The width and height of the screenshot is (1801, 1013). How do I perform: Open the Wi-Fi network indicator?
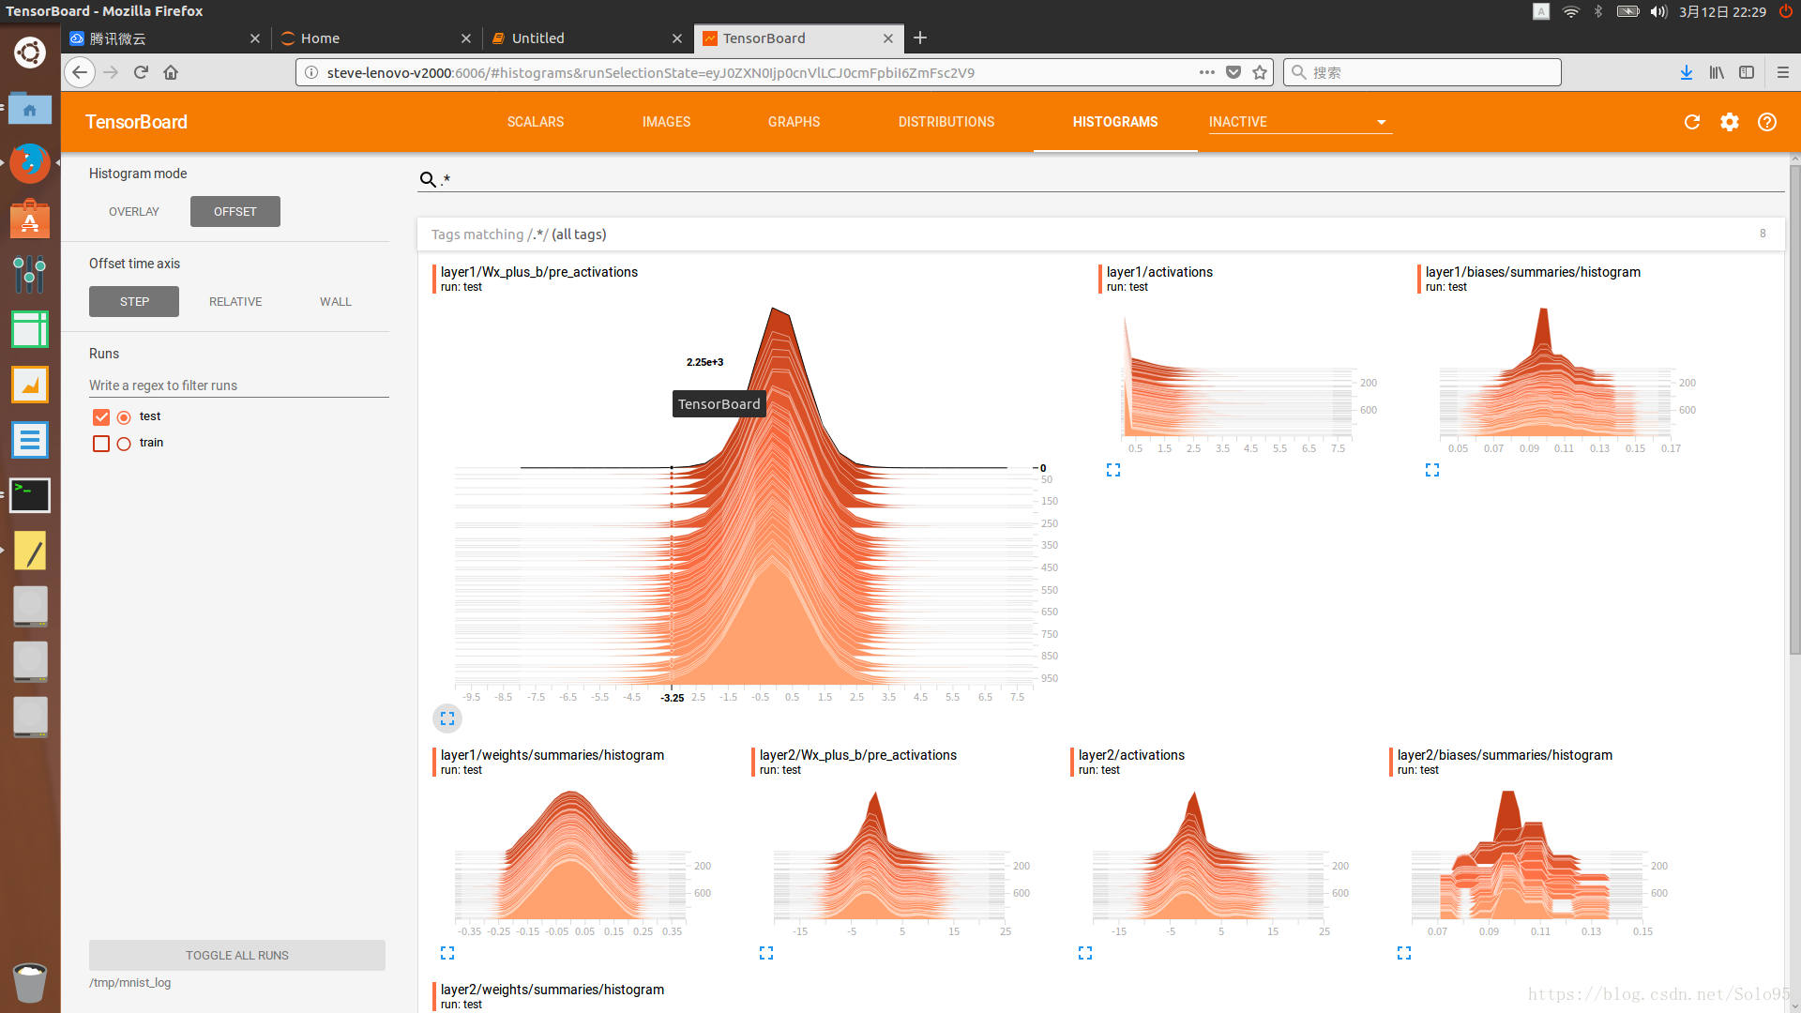1571,11
